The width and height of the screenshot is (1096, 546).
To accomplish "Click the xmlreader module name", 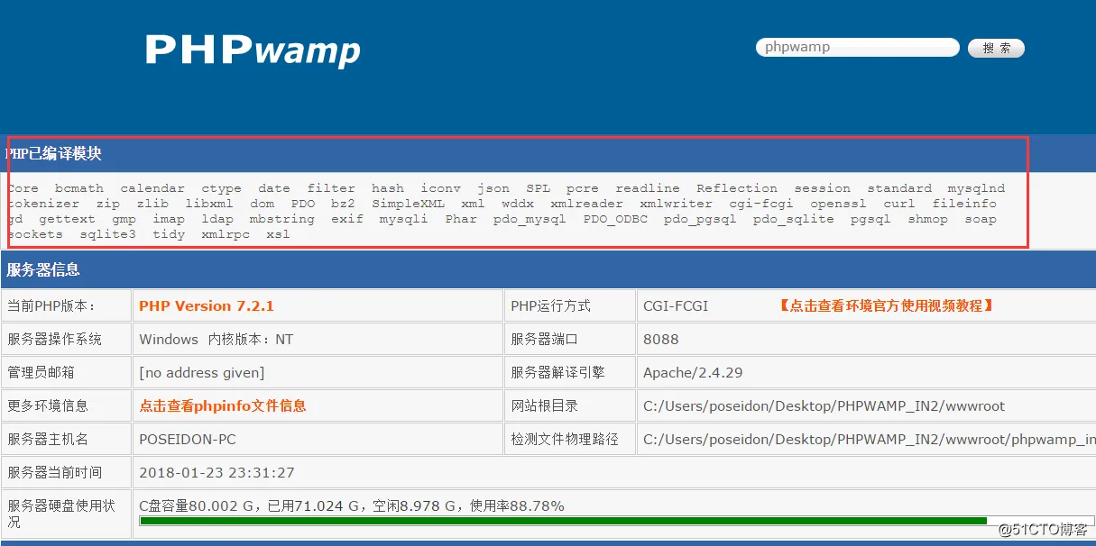I will point(586,204).
